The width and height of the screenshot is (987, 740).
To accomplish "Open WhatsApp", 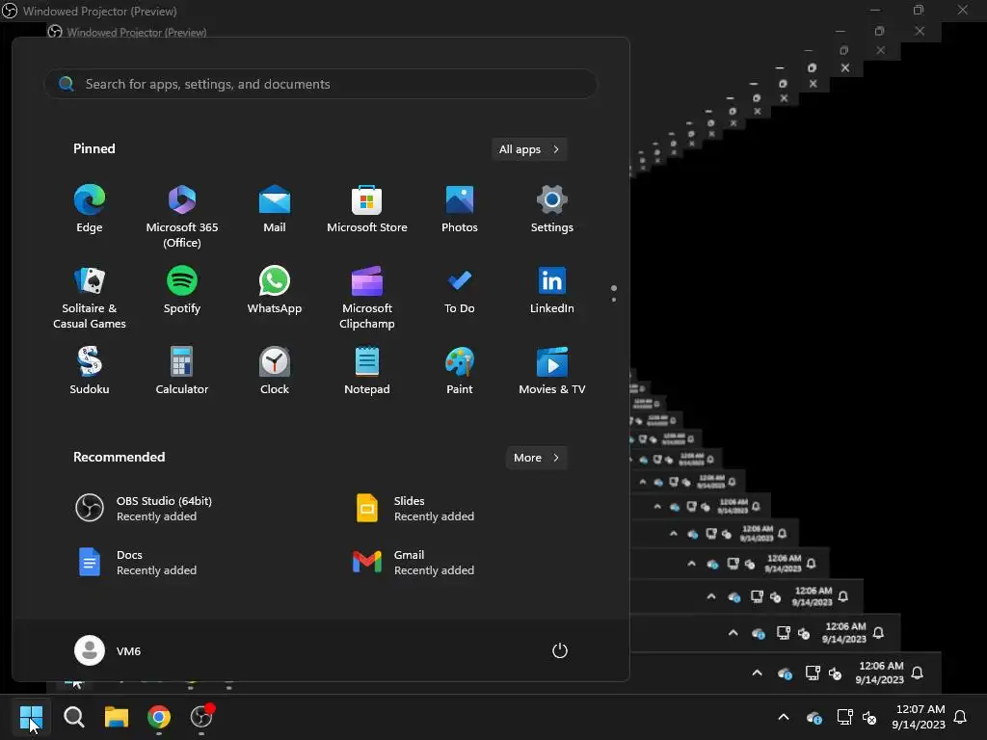I will [275, 291].
